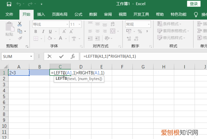Click the 登录 sign-in button
The height and width of the screenshot is (139, 207).
(x=194, y=4)
